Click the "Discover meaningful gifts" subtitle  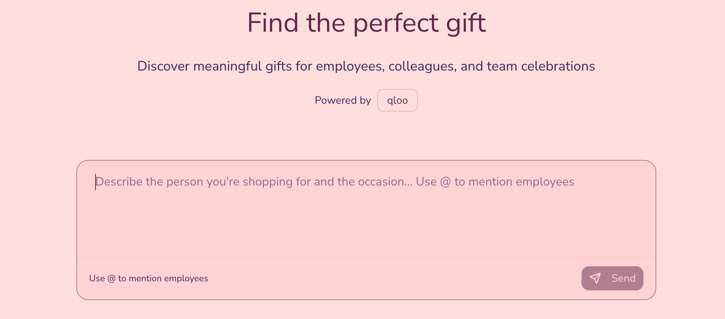click(x=366, y=66)
